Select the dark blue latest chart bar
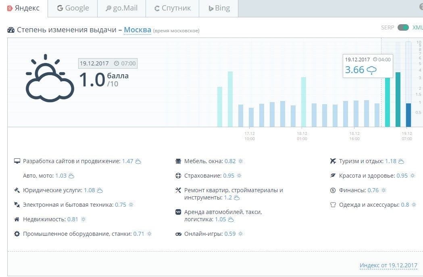The width and height of the screenshot is (423, 277). click(x=408, y=115)
